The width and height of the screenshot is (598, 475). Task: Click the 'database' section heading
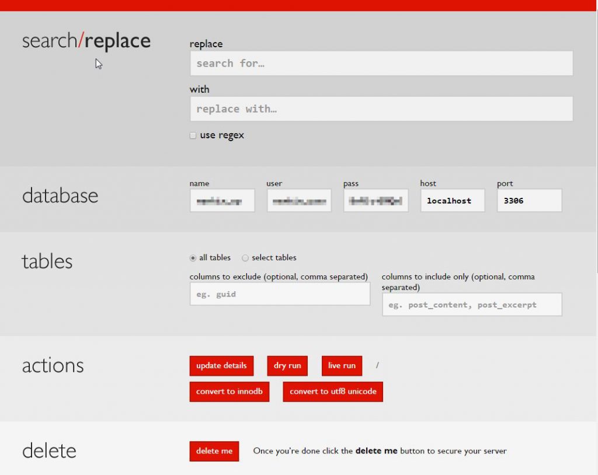click(x=60, y=195)
